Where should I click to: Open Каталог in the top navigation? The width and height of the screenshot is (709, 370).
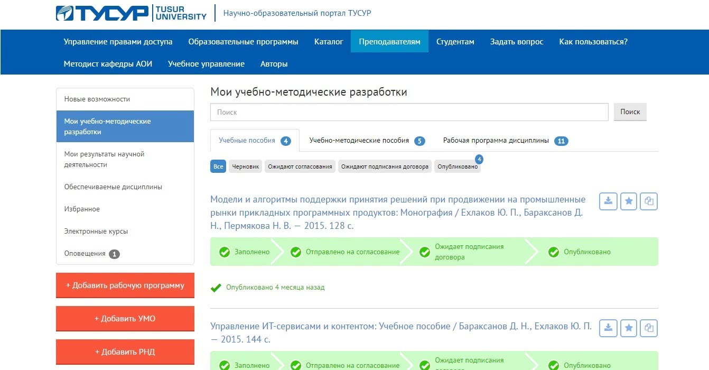coord(329,42)
